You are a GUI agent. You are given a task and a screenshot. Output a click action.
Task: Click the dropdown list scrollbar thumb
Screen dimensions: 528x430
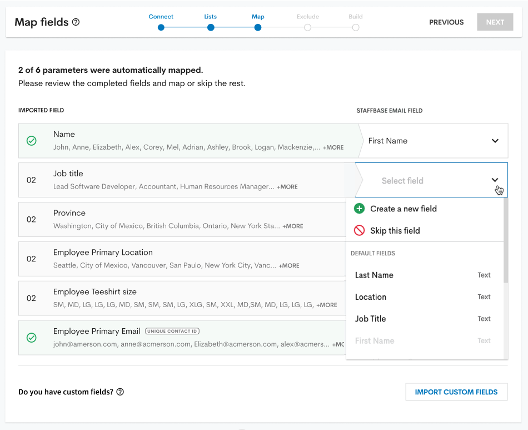pos(506,240)
